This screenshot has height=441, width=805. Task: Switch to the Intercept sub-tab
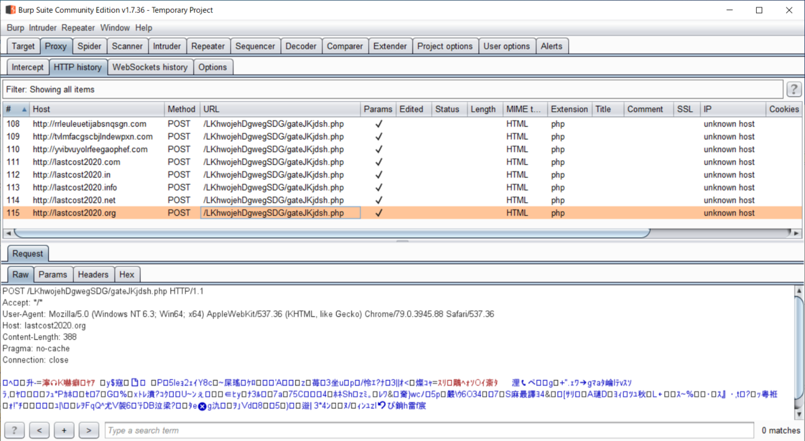click(x=28, y=67)
